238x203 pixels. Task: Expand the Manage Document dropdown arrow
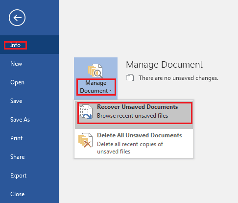[111, 90]
